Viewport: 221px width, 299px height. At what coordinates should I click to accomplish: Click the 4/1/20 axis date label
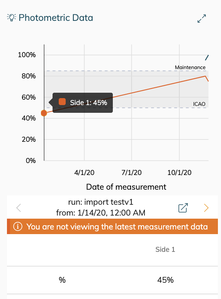point(84,173)
